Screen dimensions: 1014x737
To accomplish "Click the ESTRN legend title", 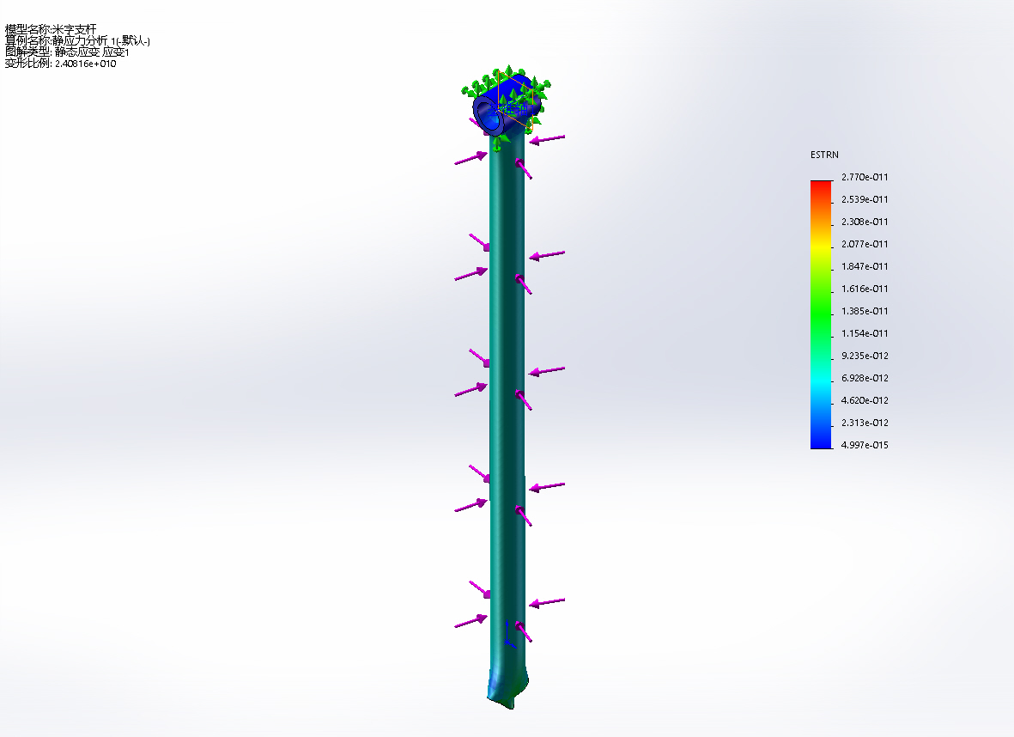I will point(824,155).
